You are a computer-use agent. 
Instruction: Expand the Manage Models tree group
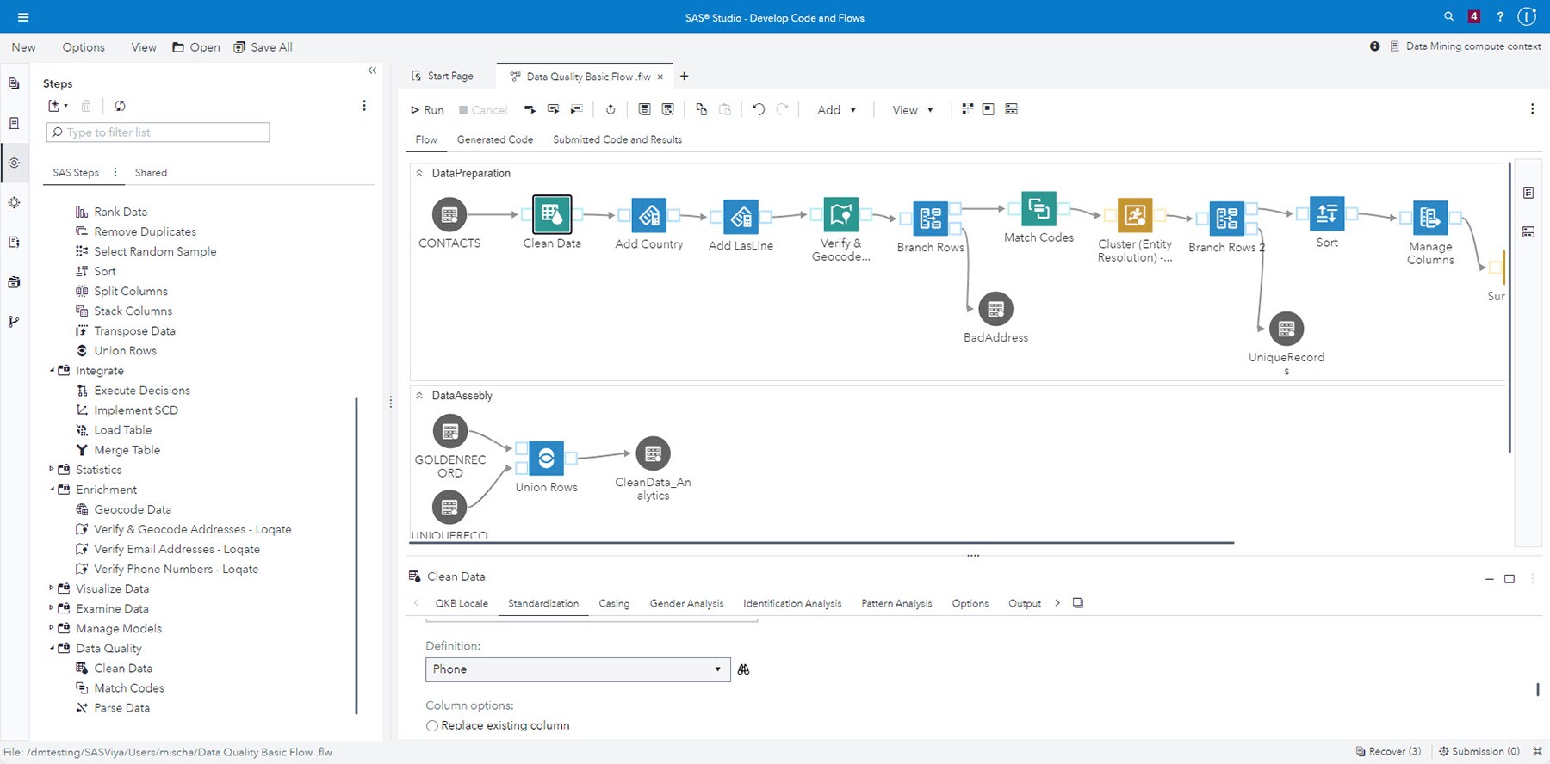tap(52, 627)
